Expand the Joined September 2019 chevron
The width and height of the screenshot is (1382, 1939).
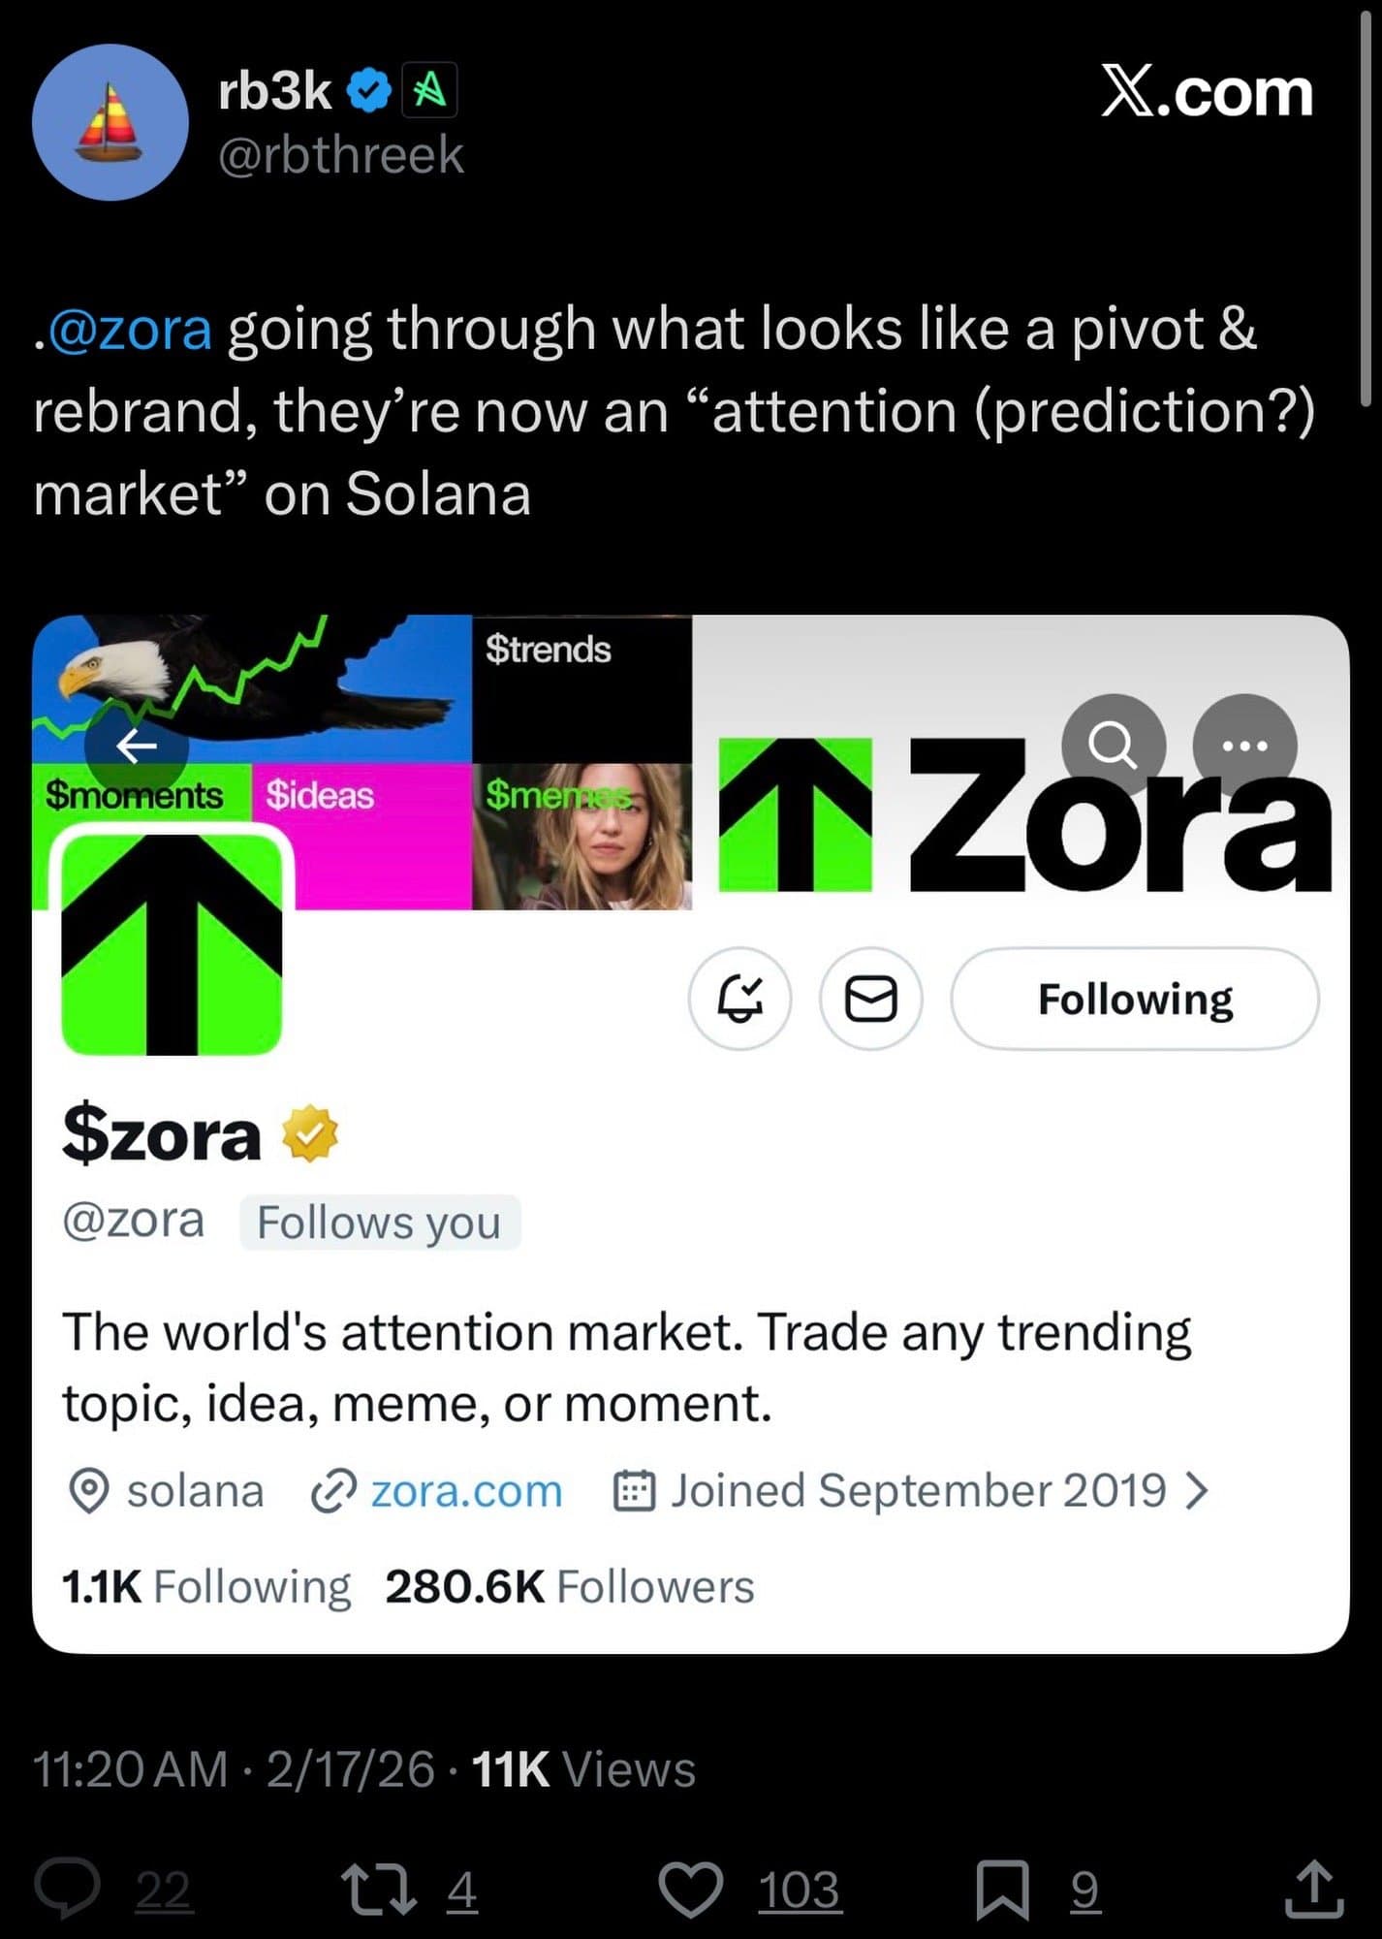tap(1198, 1491)
